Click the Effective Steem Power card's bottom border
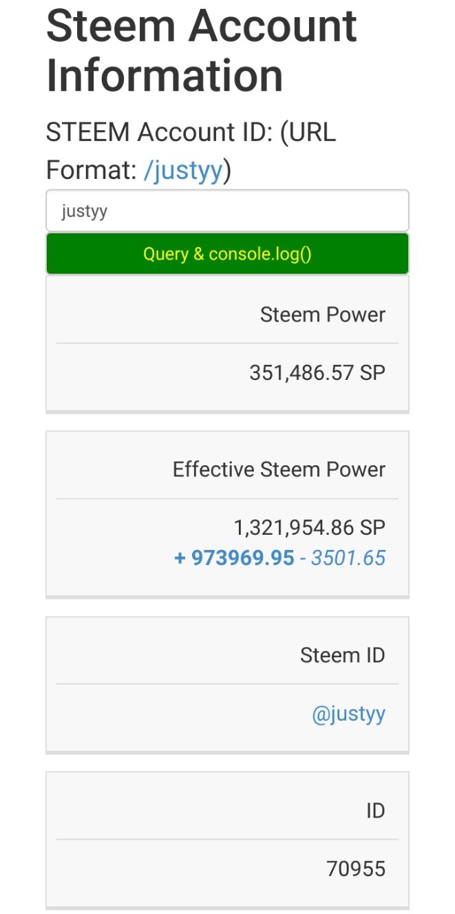This screenshot has width=455, height=914. tap(227, 597)
